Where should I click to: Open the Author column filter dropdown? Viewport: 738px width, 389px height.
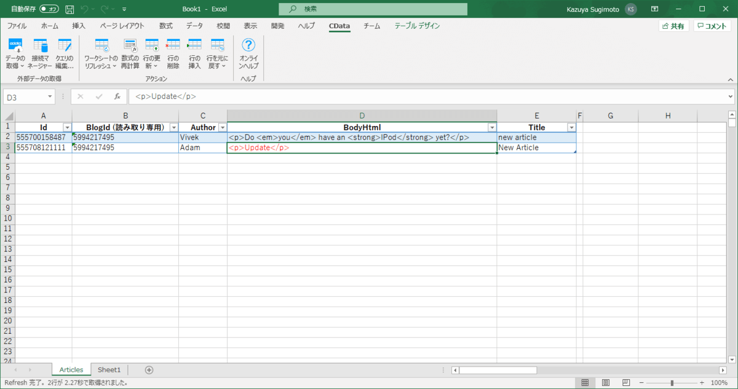click(222, 127)
